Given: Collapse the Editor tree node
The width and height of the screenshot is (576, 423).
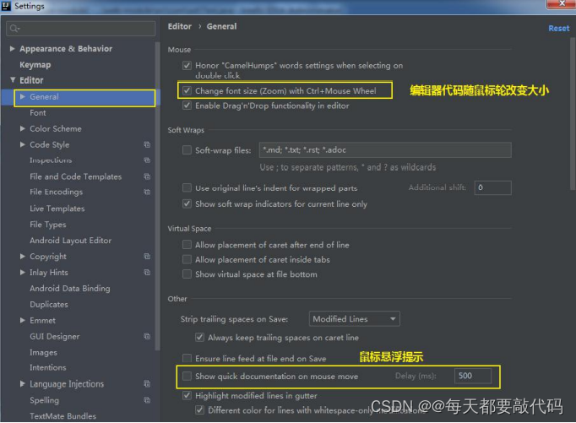Looking at the screenshot, I should pos(13,79).
